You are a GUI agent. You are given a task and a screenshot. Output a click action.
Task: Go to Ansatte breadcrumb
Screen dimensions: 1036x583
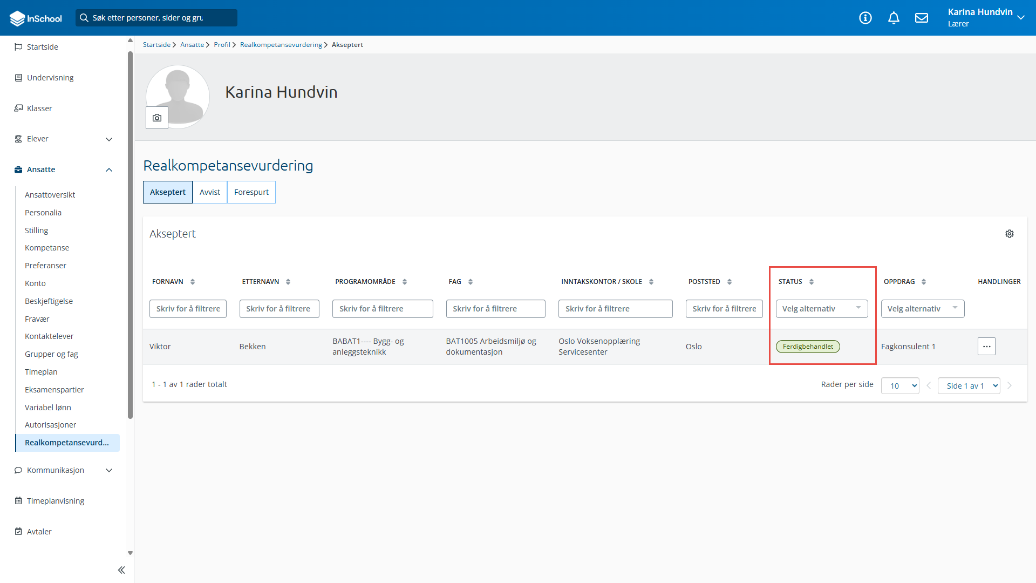[192, 45]
